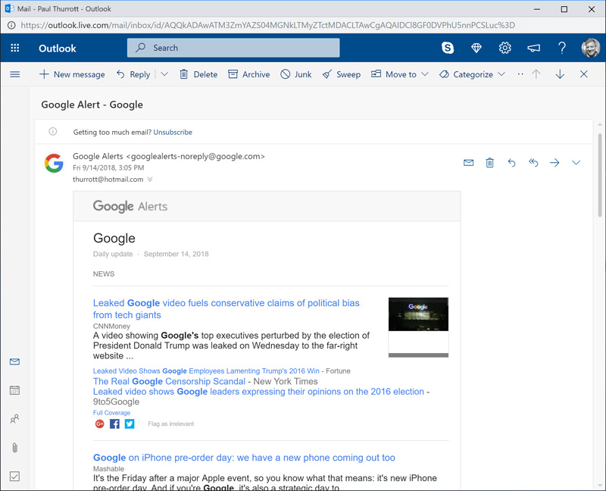Click New message button
This screenshot has height=491, width=606.
(72, 74)
